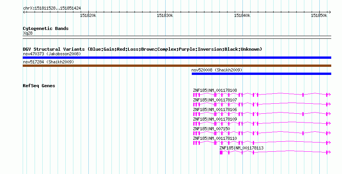This screenshot has width=342, height=174.
Task: Open the ZNF185|NM_001178108 transcript label
Action: (x=215, y=90)
